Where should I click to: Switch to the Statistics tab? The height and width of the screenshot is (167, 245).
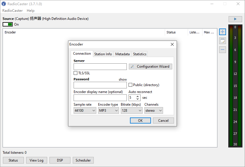click(140, 54)
